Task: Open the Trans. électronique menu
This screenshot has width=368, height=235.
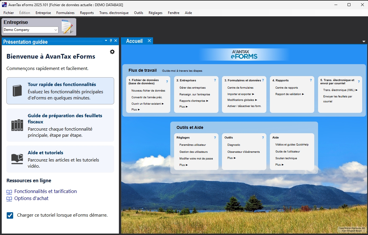Action: pos(114,13)
